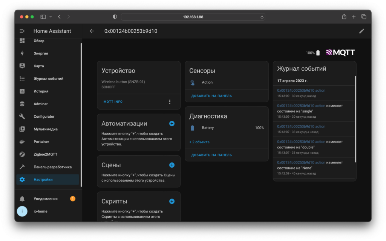
Task: Open device three-dot overflow menu
Action: coord(170,102)
